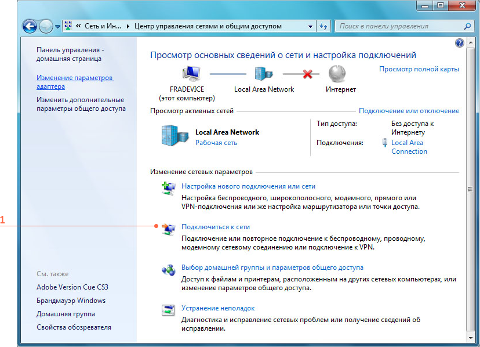Open Изменение параметров адаптера link
The image size is (480, 347).
(75, 82)
